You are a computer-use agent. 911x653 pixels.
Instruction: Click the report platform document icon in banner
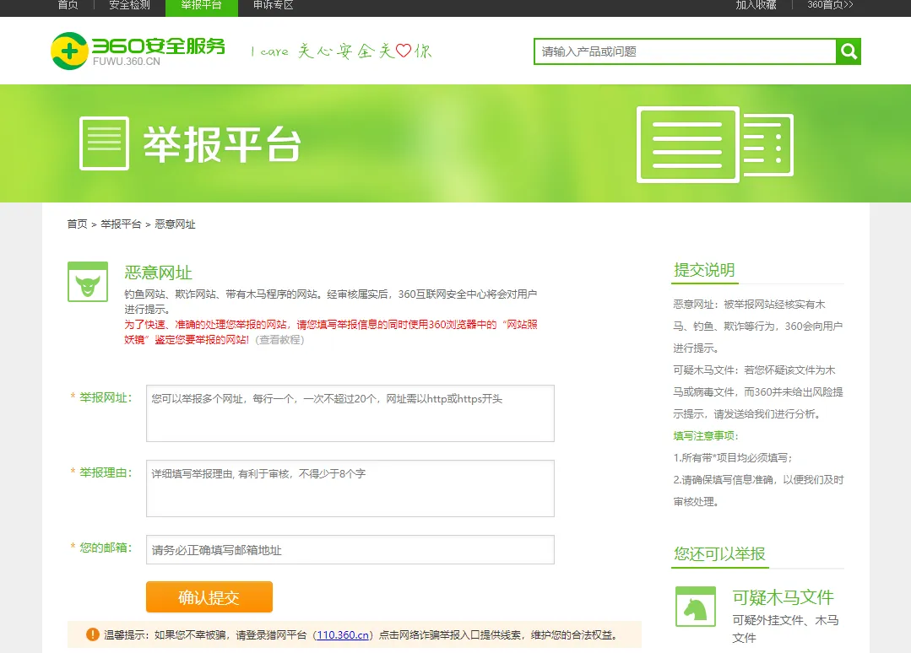(104, 143)
